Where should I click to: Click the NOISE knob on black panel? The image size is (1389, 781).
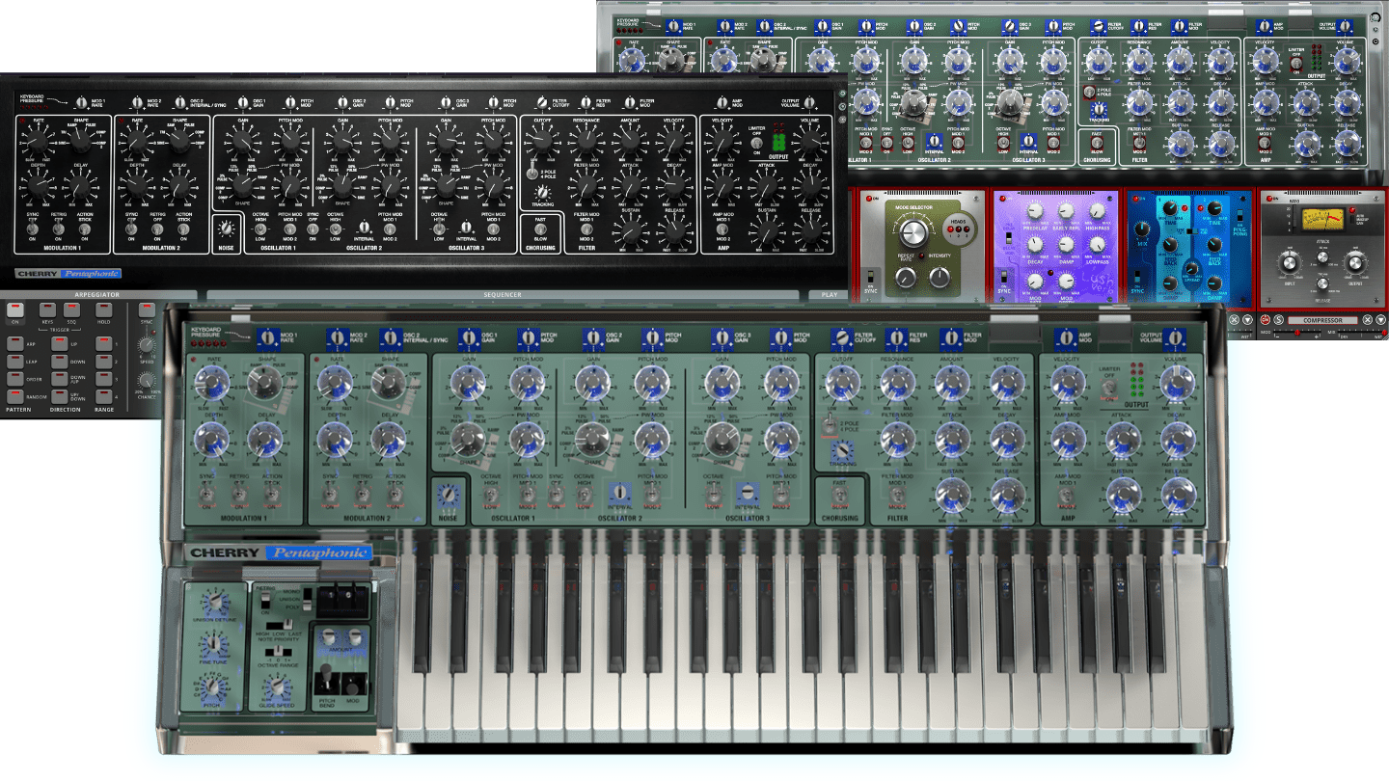coord(226,229)
